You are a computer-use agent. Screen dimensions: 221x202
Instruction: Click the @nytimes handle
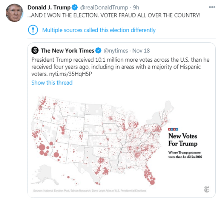pos(116,51)
